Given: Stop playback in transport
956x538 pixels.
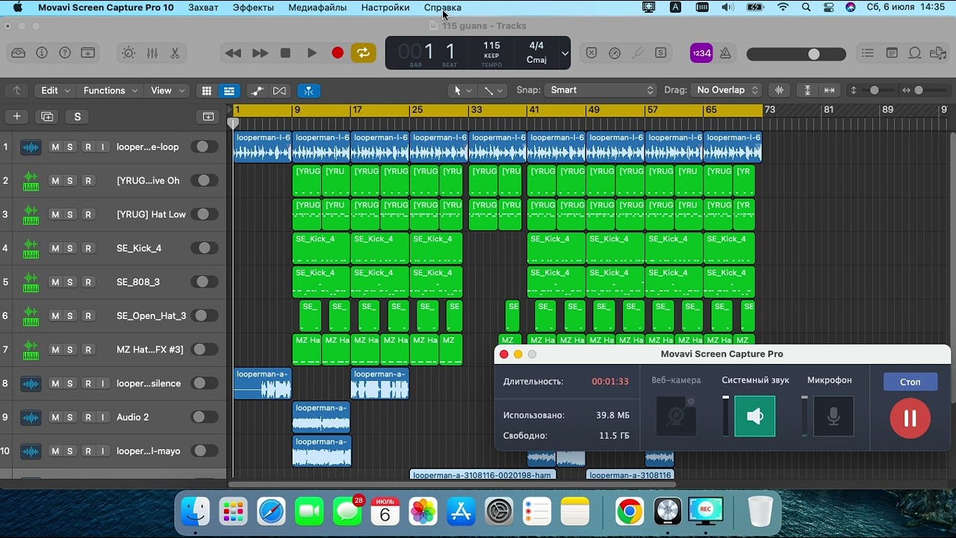Looking at the screenshot, I should [285, 53].
